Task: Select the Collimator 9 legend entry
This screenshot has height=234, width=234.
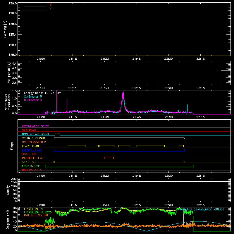Action: pyautogui.click(x=33, y=100)
